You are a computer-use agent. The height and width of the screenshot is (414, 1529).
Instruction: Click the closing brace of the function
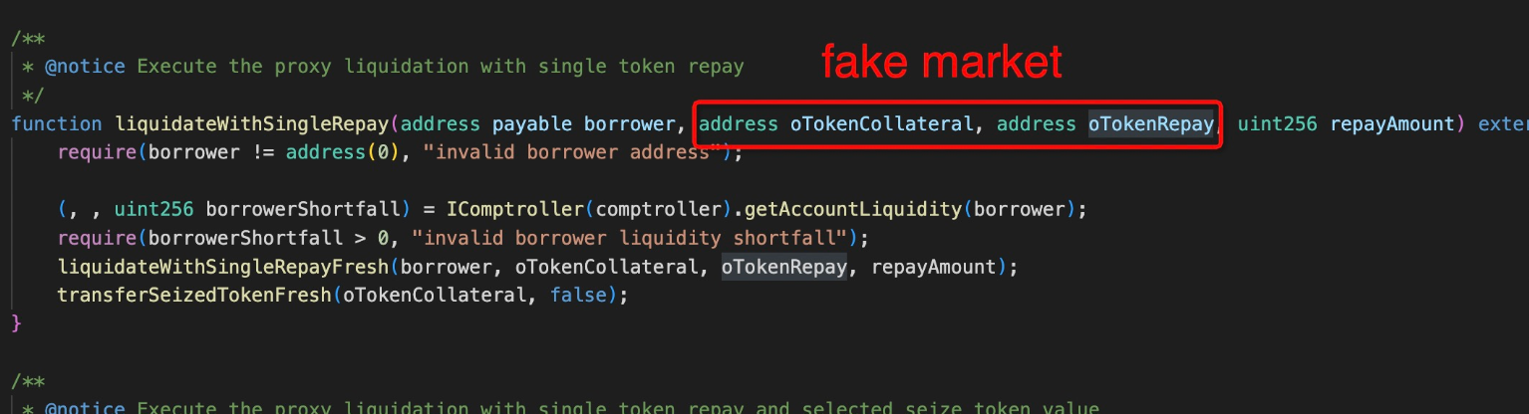click(16, 323)
